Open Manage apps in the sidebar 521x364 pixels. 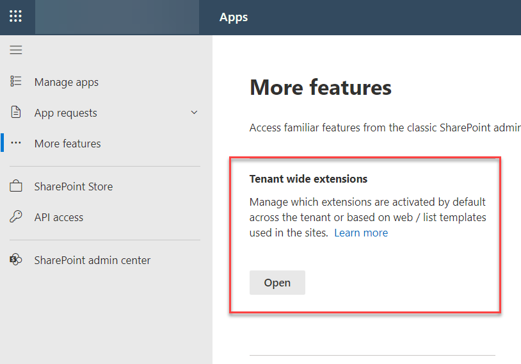[67, 82]
